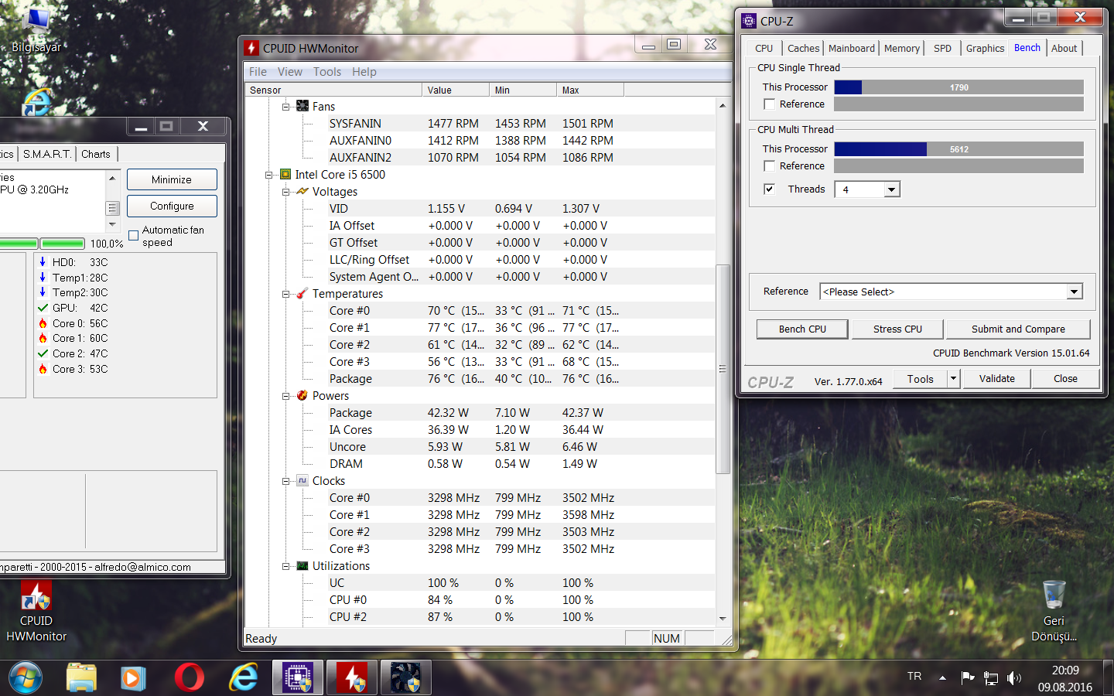The height and width of the screenshot is (696, 1114).
Task: Click the CPU-Z title bar chip icon
Action: 749,21
